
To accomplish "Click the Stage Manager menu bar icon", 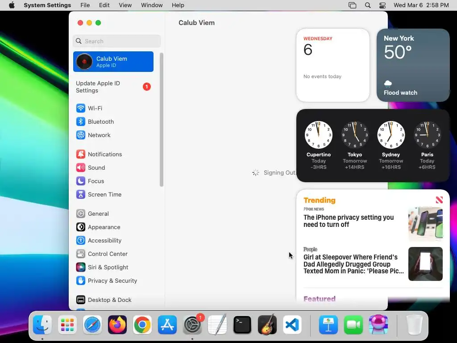I will tap(353, 5).
